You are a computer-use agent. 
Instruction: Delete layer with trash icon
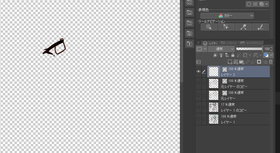(x=271, y=62)
